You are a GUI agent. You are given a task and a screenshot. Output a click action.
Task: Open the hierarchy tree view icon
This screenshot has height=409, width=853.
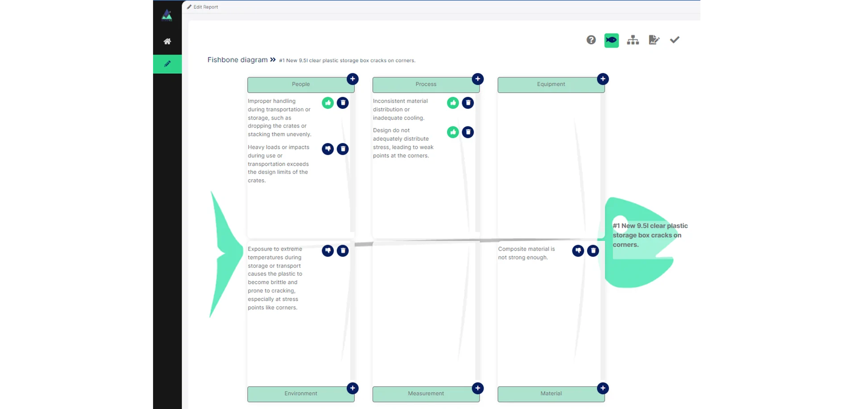633,40
